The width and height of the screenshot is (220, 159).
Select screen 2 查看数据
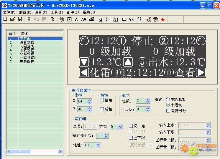35,42
